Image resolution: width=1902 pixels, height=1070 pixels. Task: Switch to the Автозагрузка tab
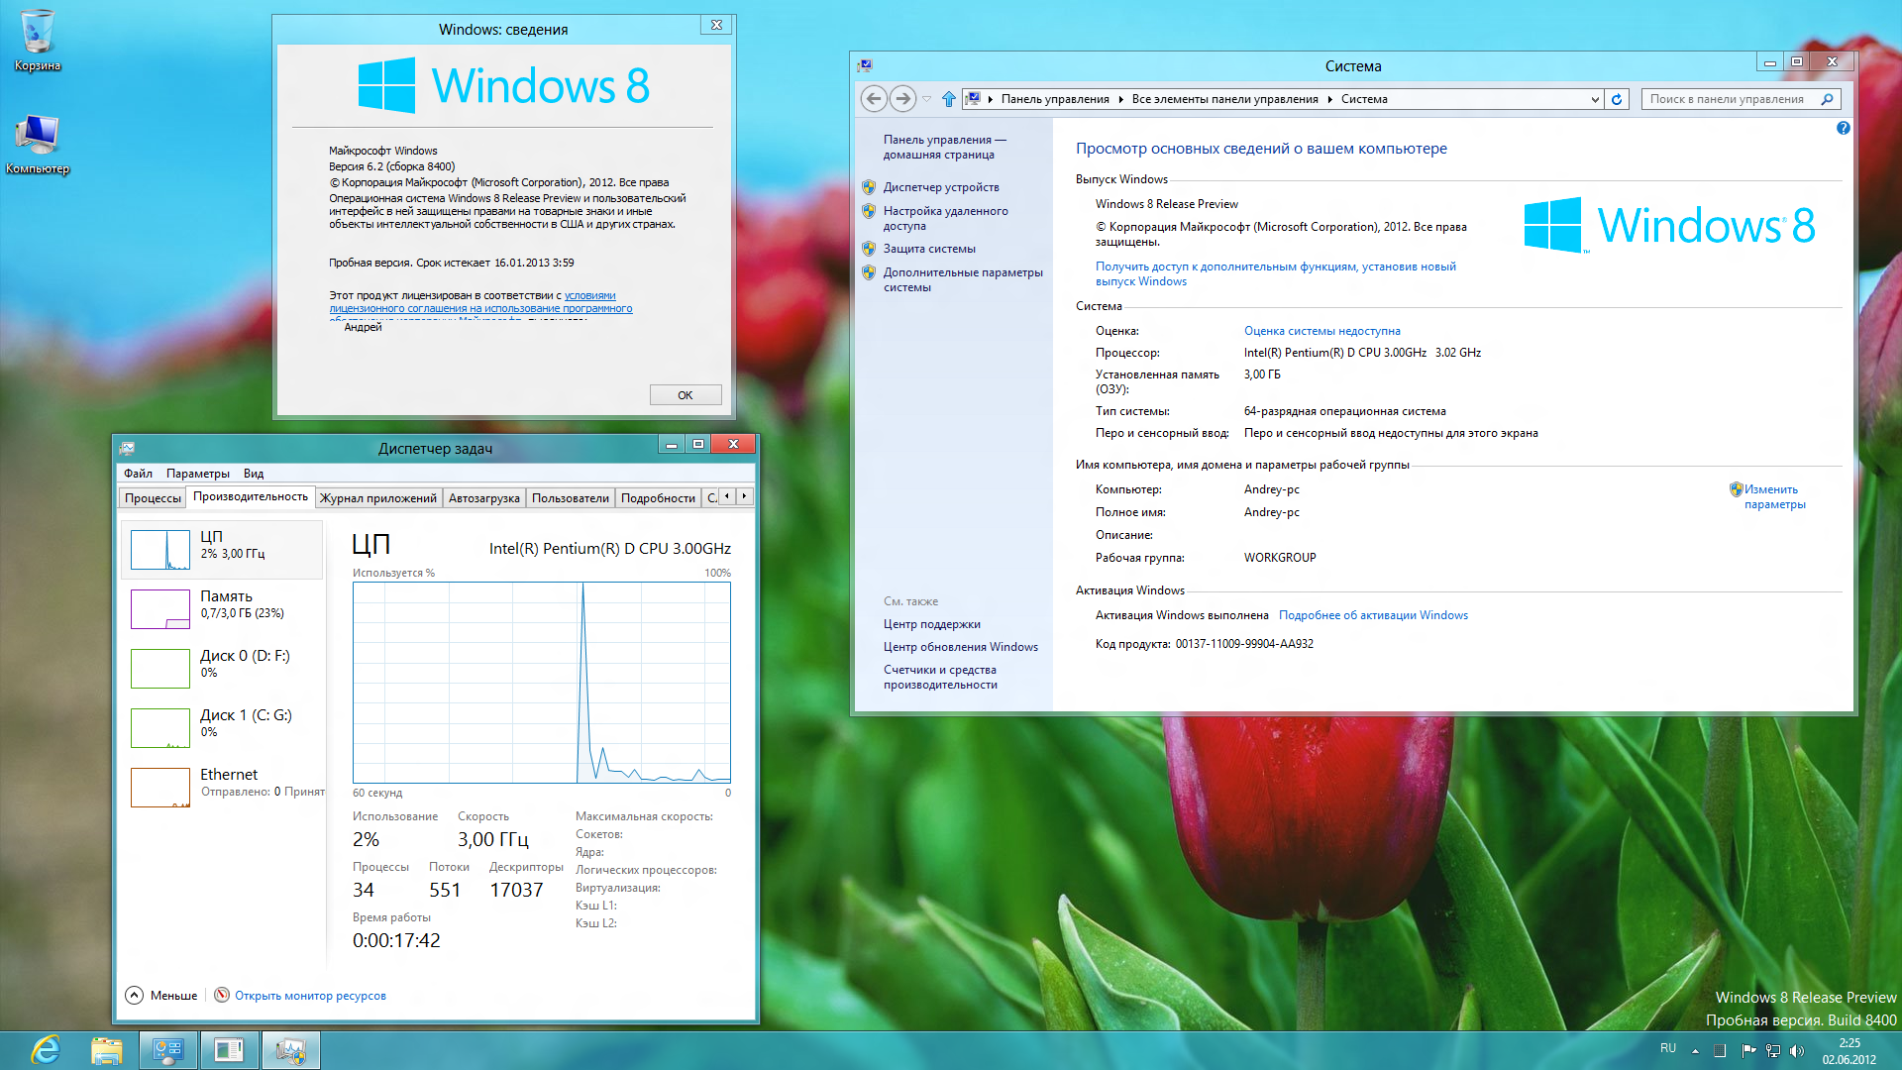[x=483, y=498]
